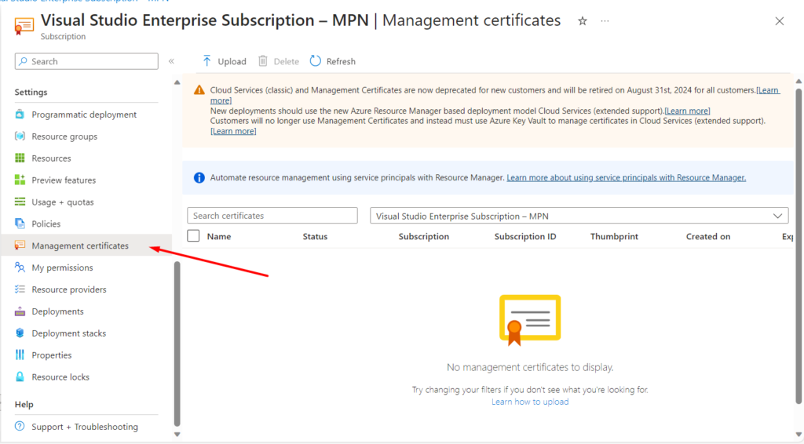The height and width of the screenshot is (444, 804).
Task: Click the Delete trash can icon
Action: 262,61
